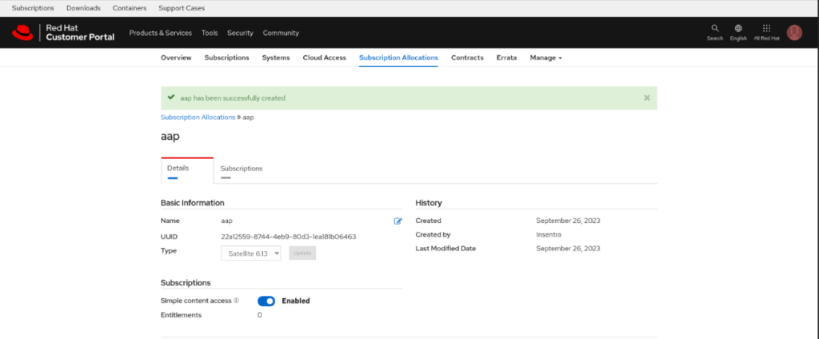Click the Simple content access info icon

pyautogui.click(x=237, y=301)
